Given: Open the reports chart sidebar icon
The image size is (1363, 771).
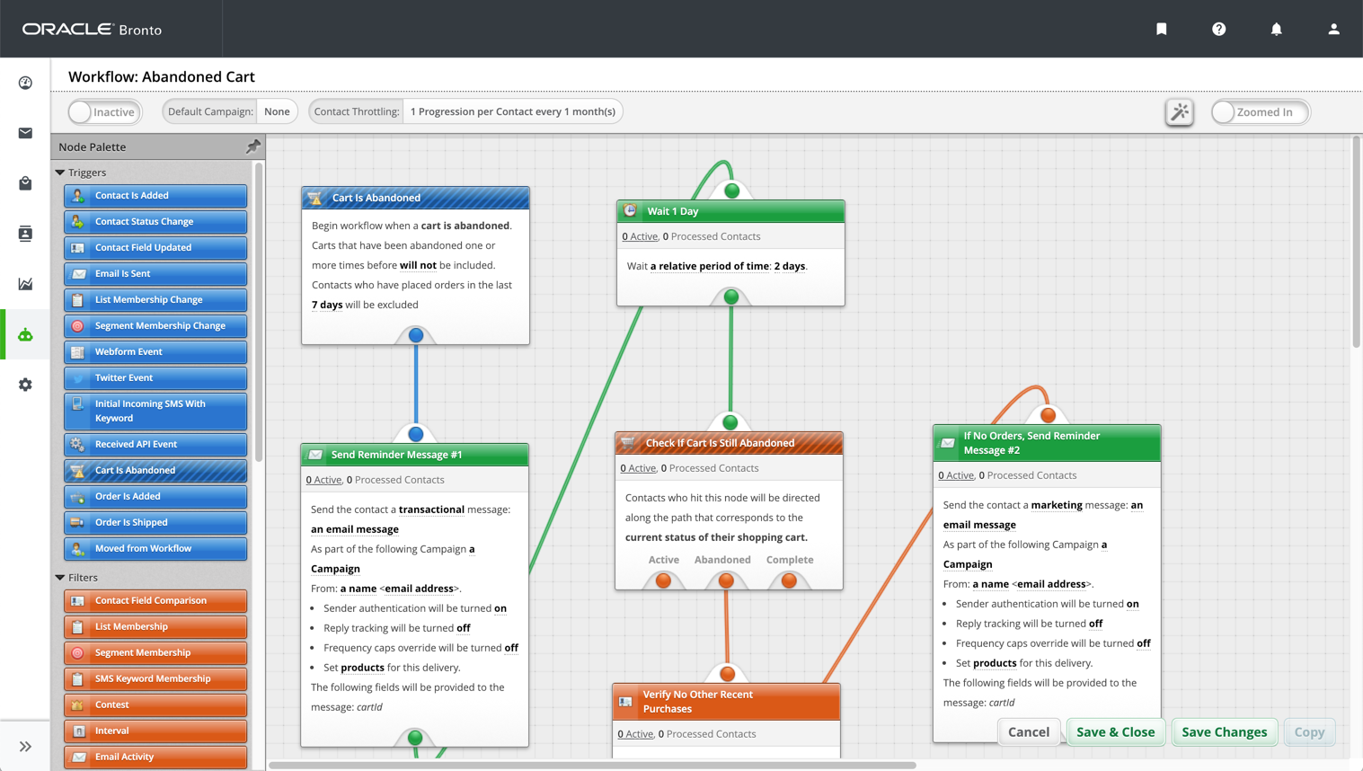Looking at the screenshot, I should (x=25, y=284).
